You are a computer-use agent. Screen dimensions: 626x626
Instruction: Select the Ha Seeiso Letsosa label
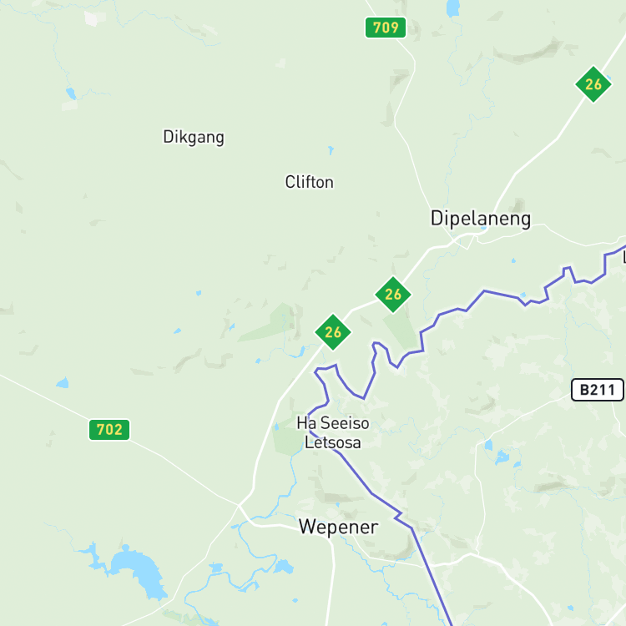pos(333,432)
